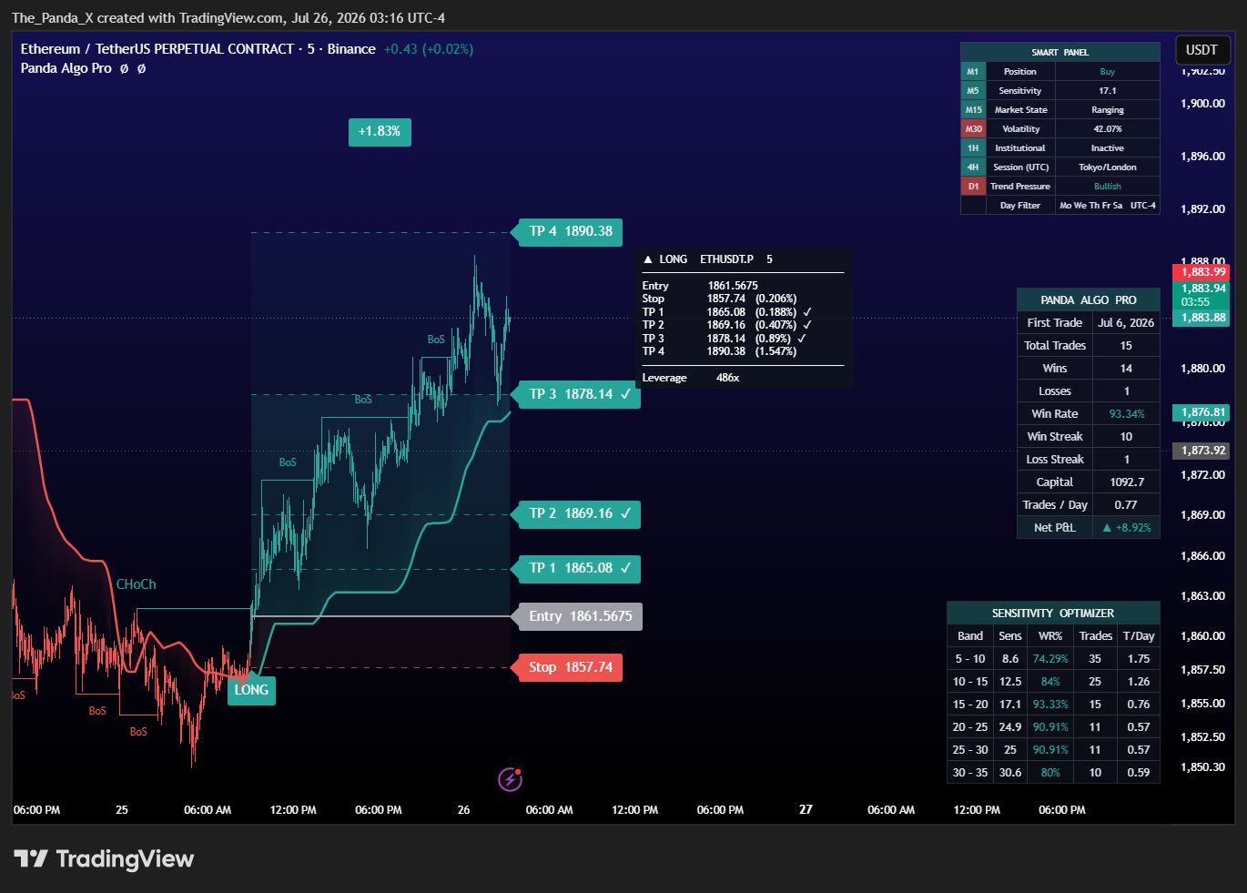Viewport: 1247px width, 893px height.
Task: Click the M15 timeframe cell in Smart Panel
Action: (973, 109)
